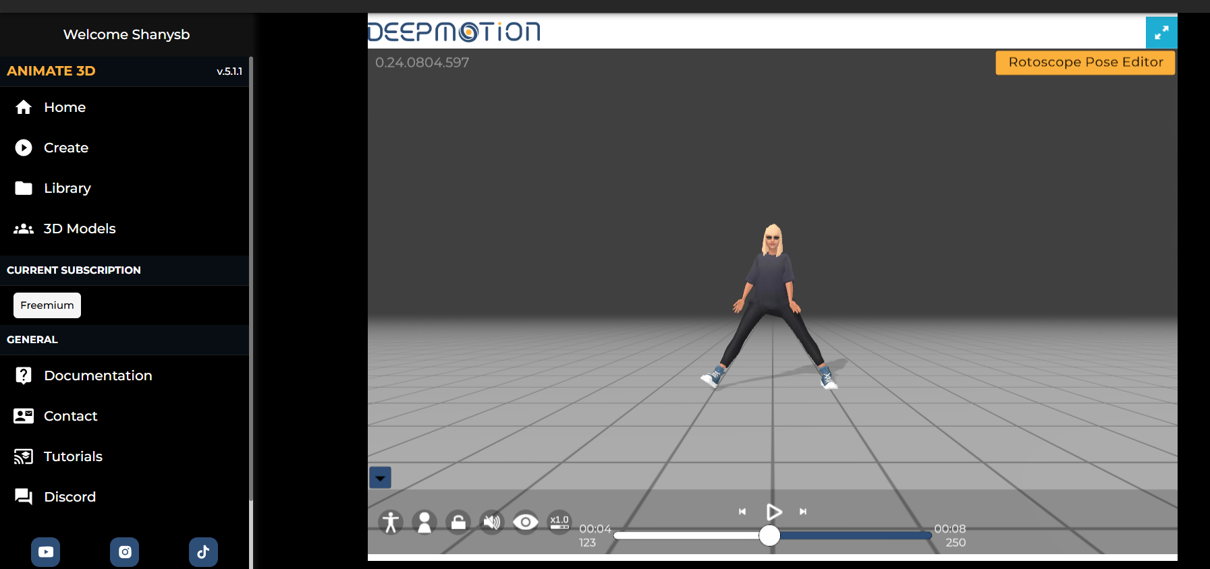The image size is (1210, 569).
Task: Click the Tutorials cast-screen icon
Action: tap(24, 456)
